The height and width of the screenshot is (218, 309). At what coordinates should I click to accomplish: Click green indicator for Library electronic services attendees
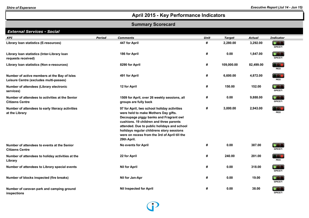point(278,87)
